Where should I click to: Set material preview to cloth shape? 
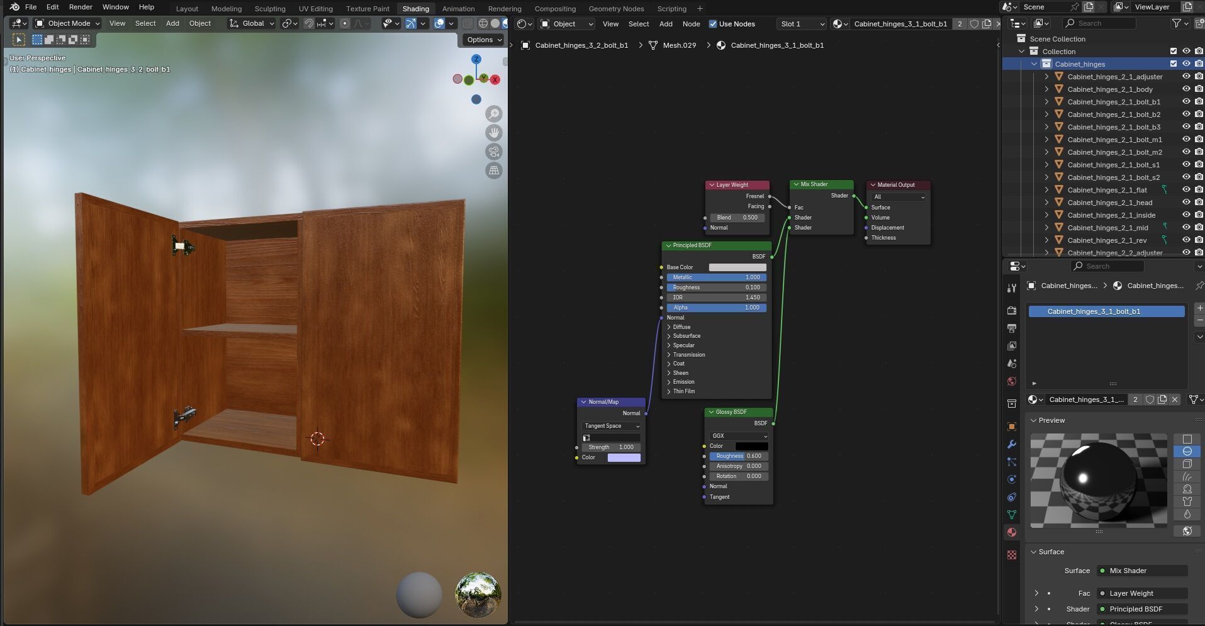tap(1187, 501)
